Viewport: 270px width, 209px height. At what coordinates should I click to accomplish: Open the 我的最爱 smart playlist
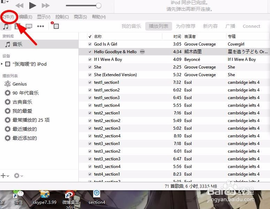[x=18, y=111]
